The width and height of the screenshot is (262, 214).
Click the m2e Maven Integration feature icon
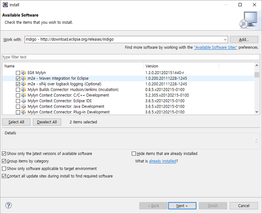(x=23, y=78)
